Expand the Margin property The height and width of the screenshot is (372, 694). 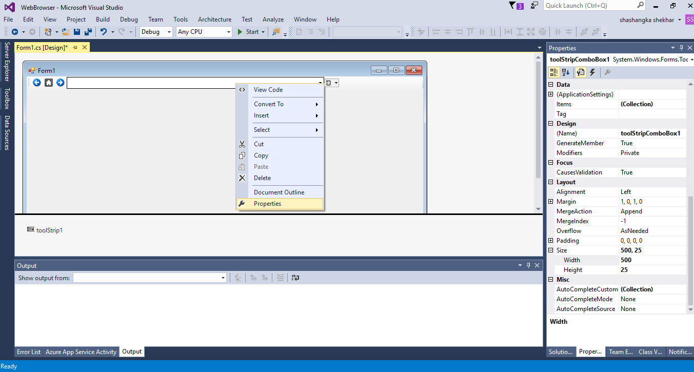[x=551, y=202]
